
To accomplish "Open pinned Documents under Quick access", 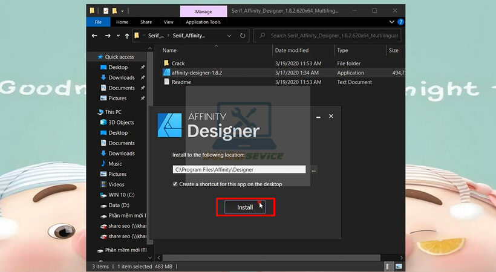I will tap(122, 88).
